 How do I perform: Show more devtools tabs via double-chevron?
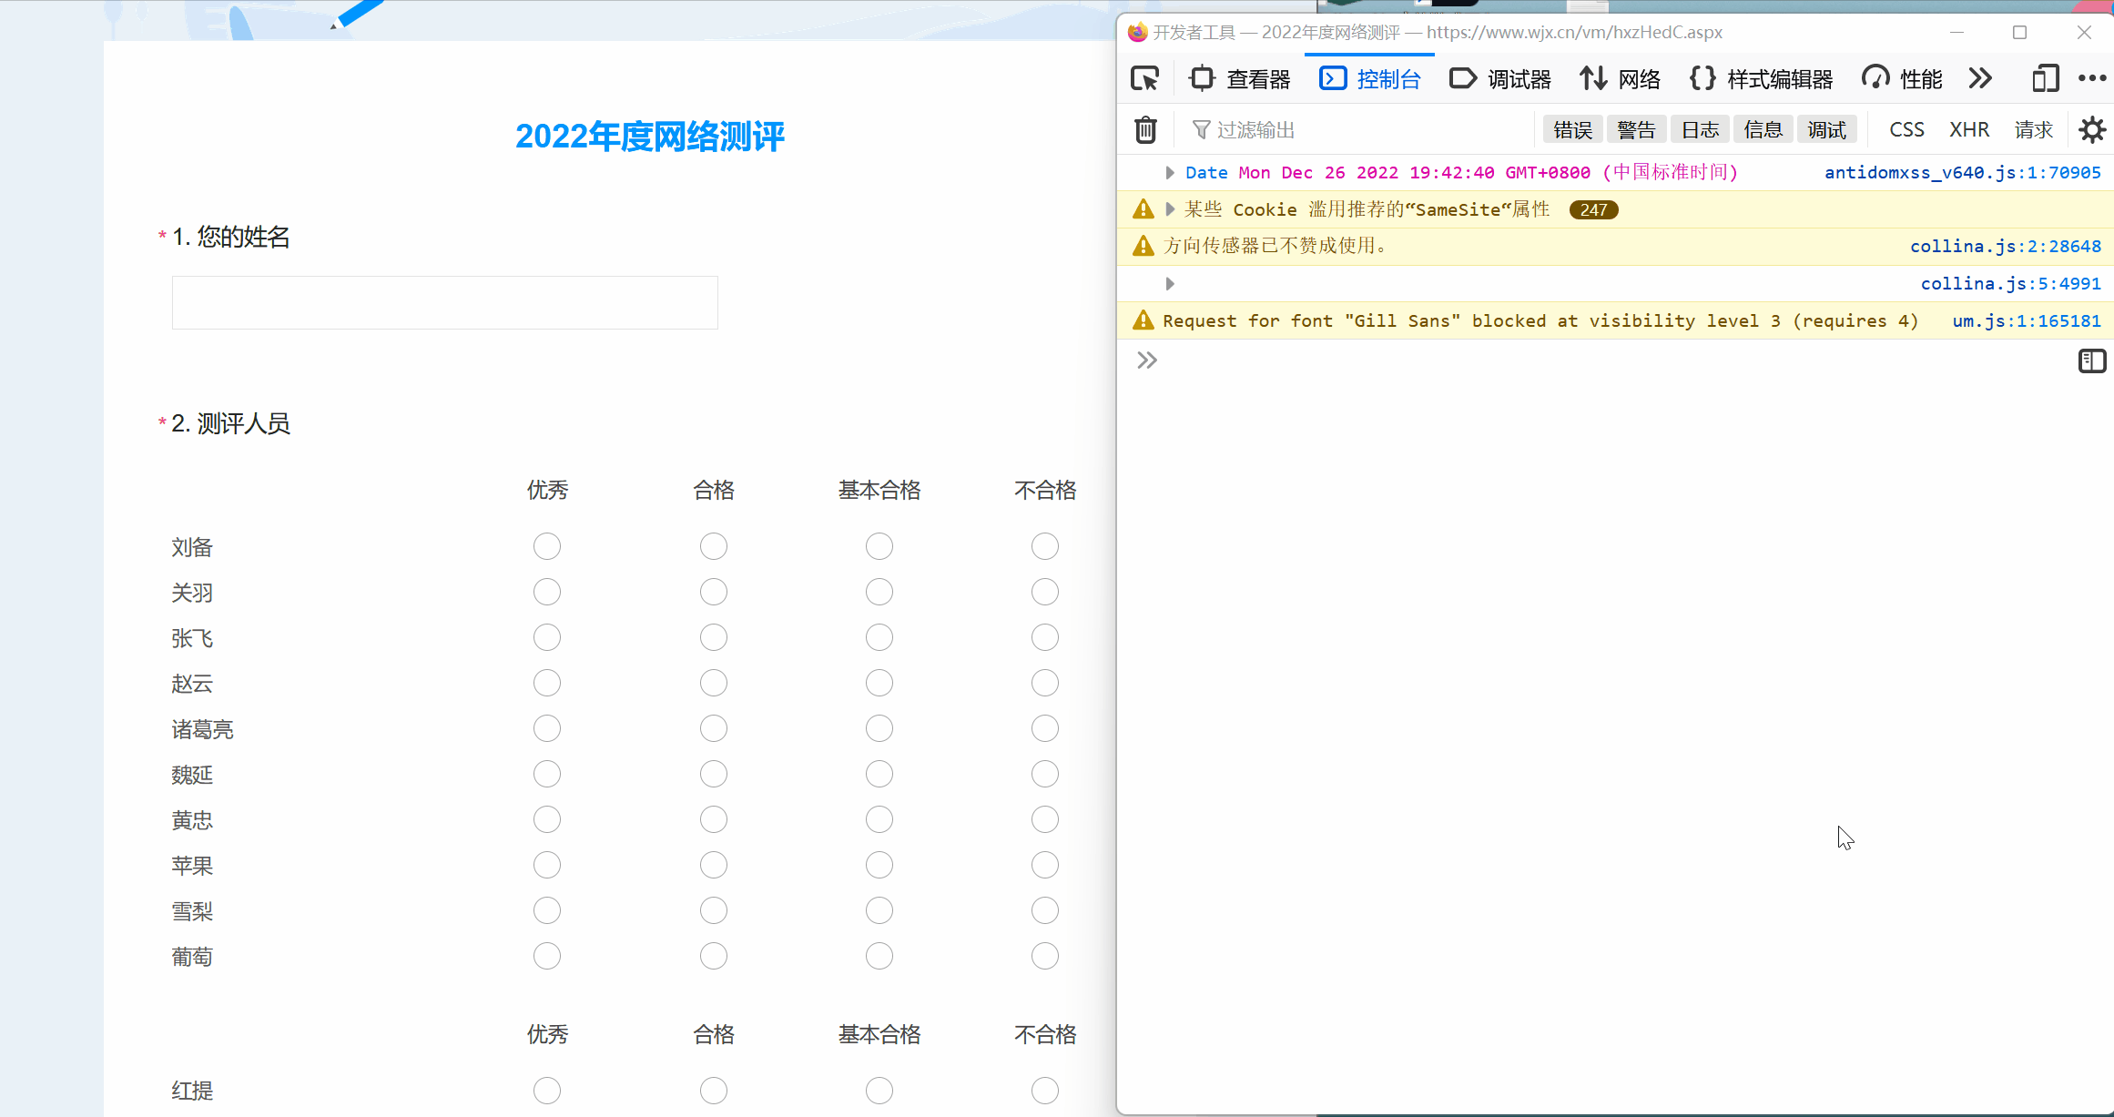(1980, 78)
